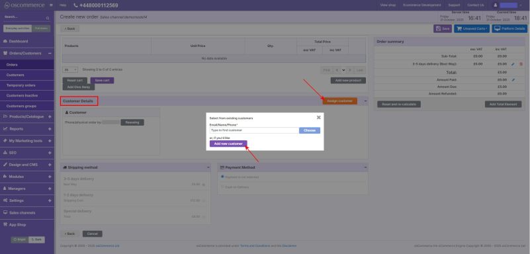Collapse the Customer Details panel

365,101
